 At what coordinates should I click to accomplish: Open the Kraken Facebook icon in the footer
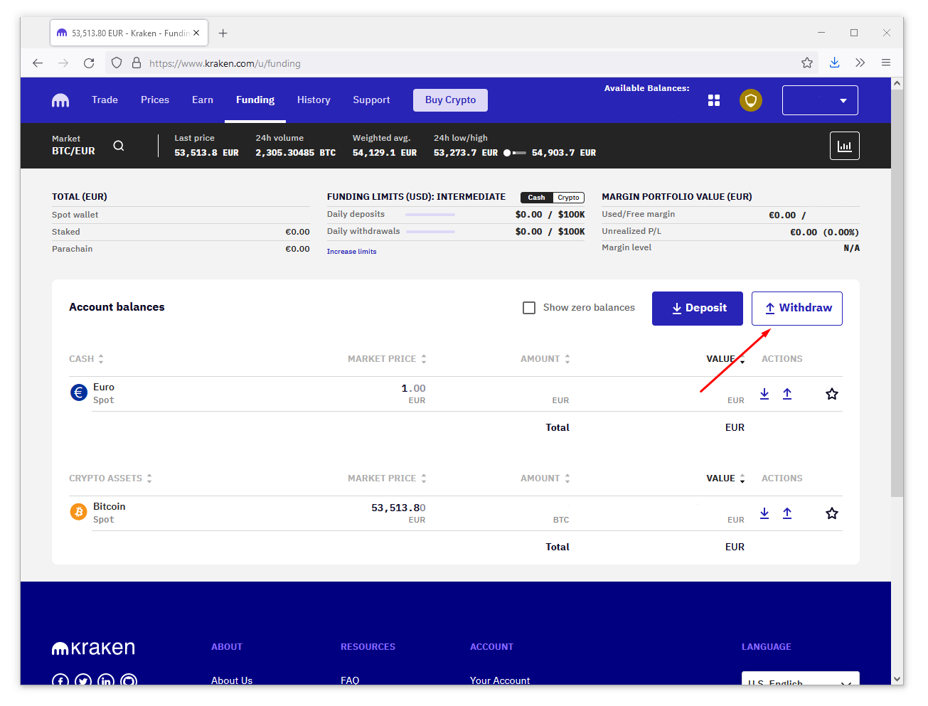click(x=60, y=680)
